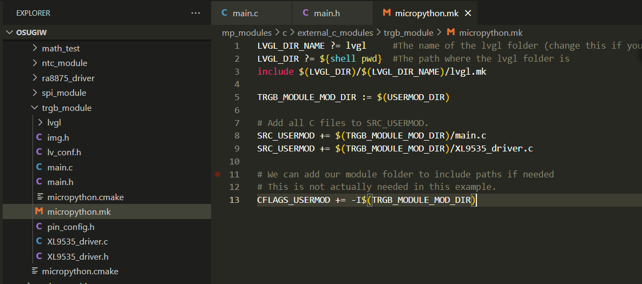Click line number 1 in the gutter
This screenshot has width=642, height=284.
point(237,46)
